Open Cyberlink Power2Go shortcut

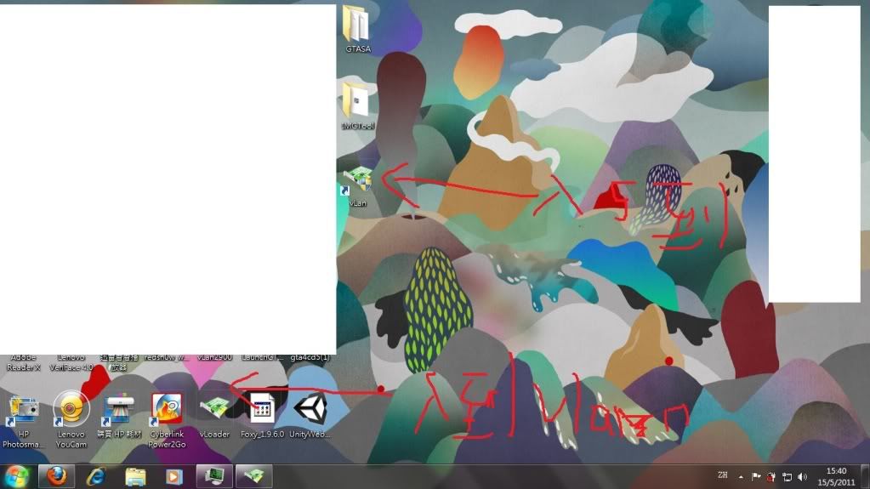(x=167, y=410)
